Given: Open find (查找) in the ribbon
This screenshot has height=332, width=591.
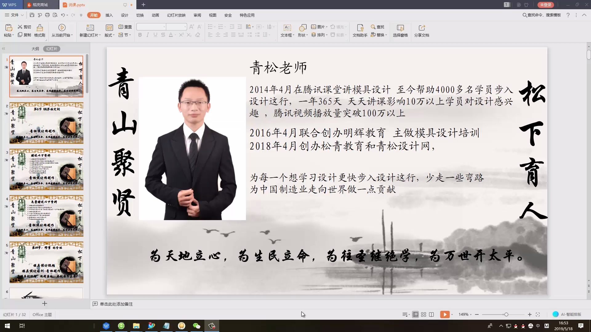Looking at the screenshot, I should [x=378, y=27].
